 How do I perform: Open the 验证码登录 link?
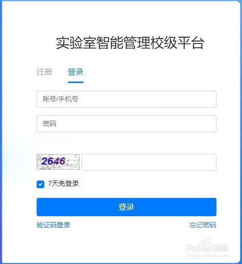(54, 225)
